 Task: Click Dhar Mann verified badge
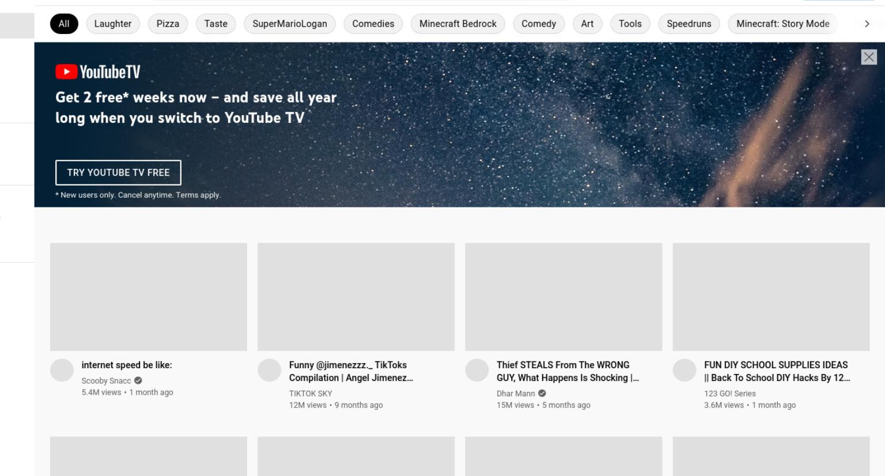(542, 393)
